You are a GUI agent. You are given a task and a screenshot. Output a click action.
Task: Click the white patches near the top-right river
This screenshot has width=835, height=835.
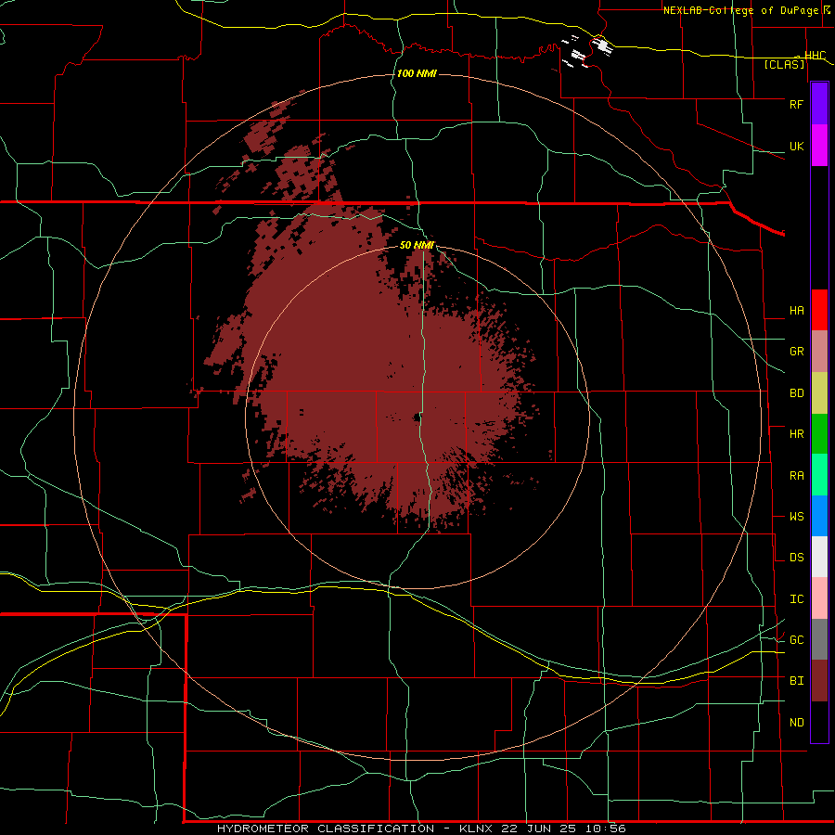(587, 51)
